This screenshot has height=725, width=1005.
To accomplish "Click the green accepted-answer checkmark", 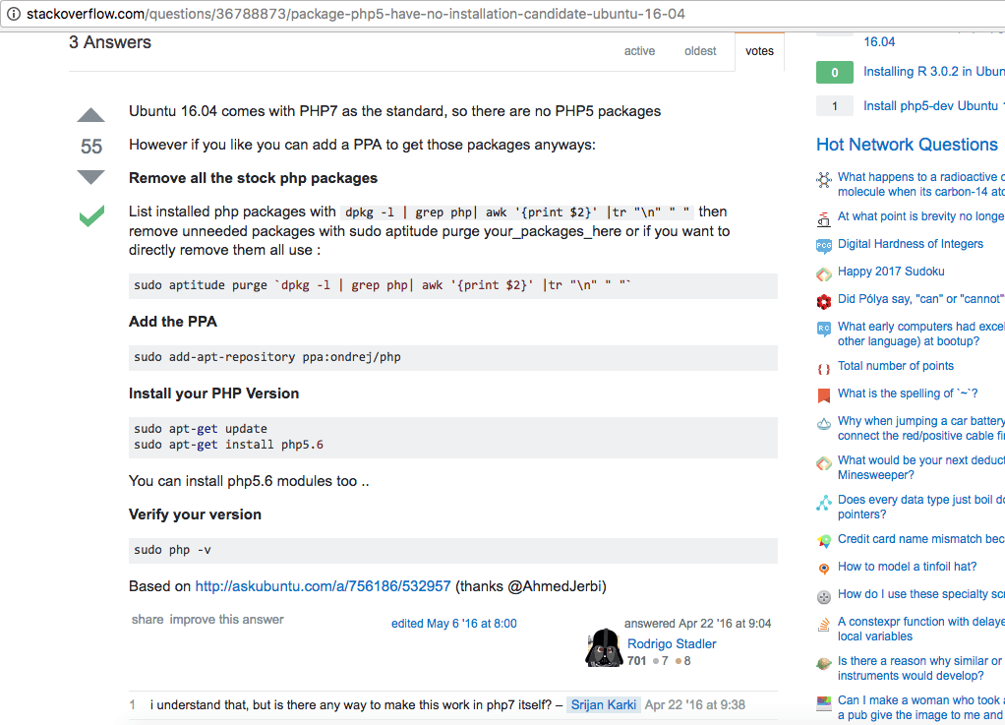I will pos(91,215).
